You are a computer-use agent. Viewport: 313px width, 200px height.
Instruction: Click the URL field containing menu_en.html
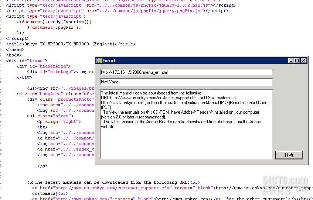tap(186, 72)
